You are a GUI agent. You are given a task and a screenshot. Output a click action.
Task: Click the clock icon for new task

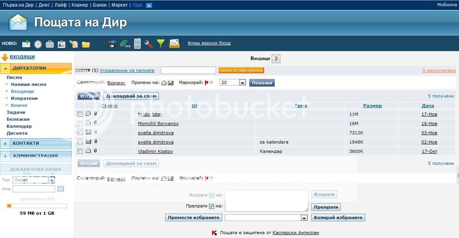point(38,44)
